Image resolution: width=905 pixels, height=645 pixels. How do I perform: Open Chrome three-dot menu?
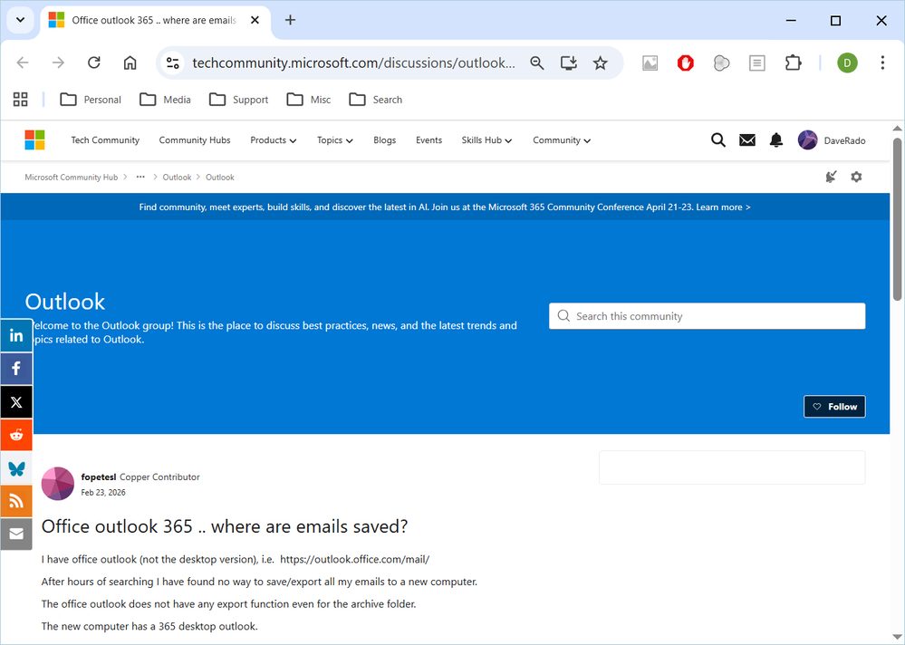pos(882,63)
